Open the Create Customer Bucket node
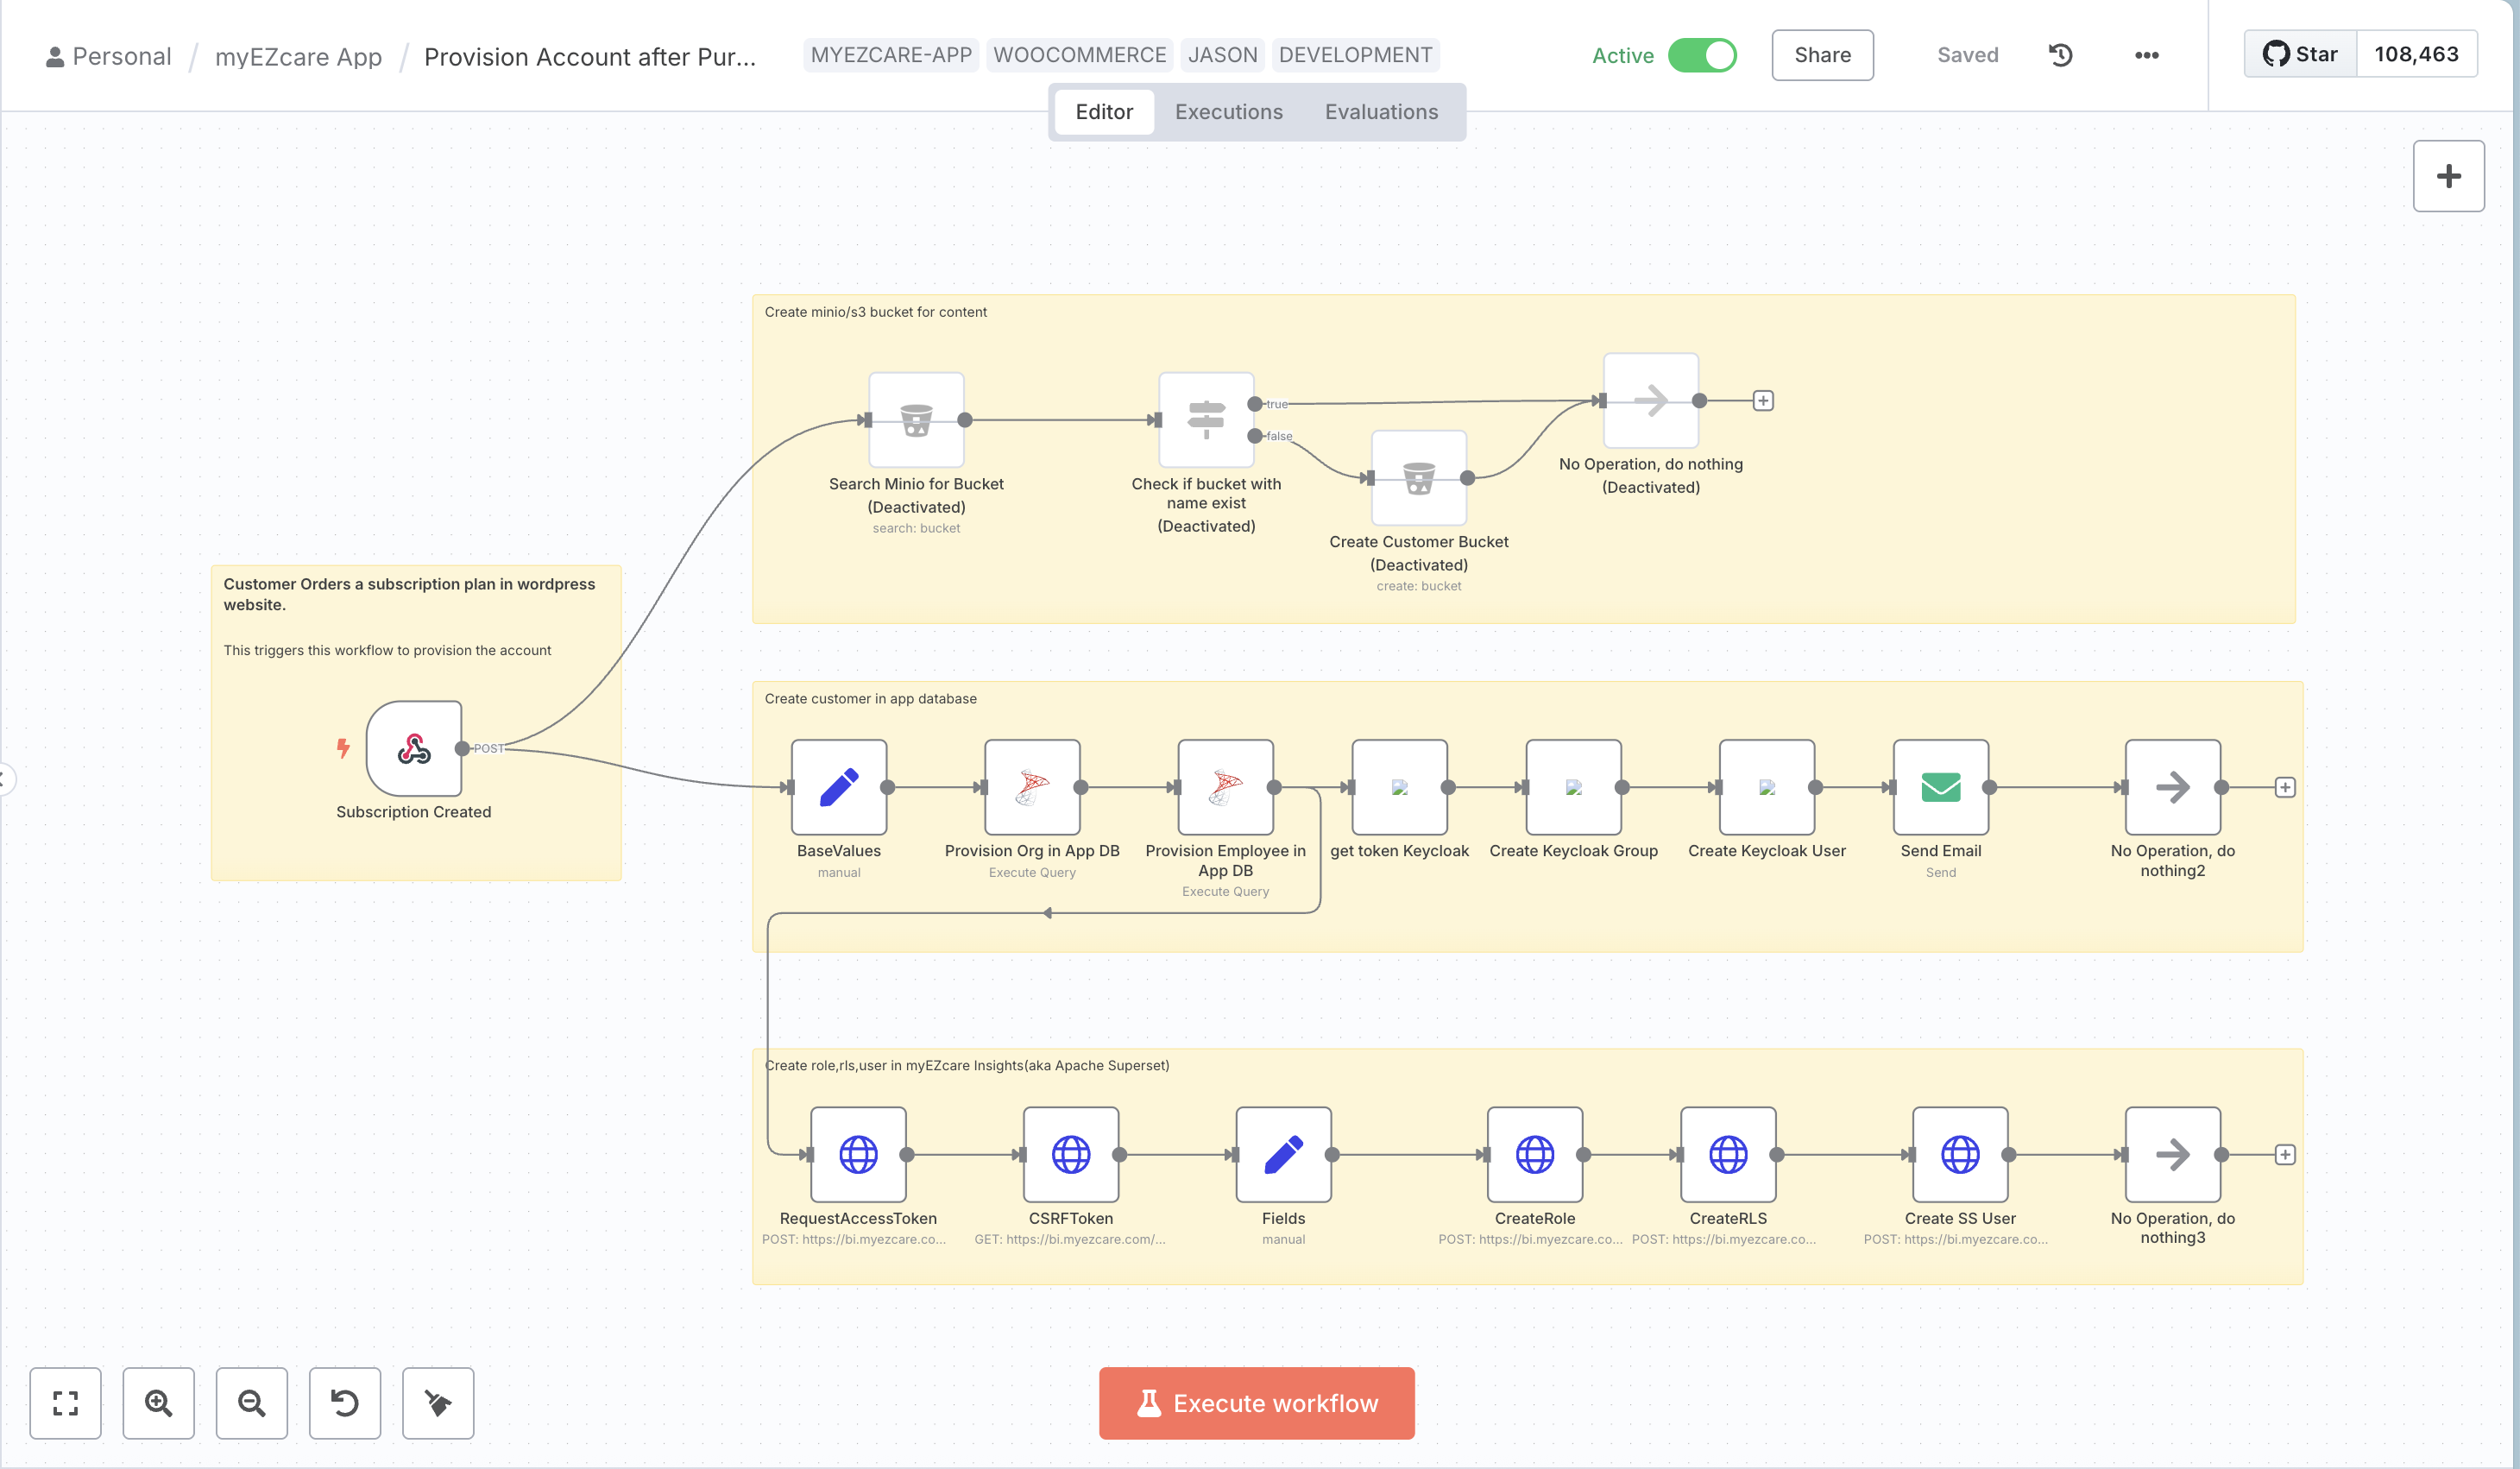 point(1418,478)
